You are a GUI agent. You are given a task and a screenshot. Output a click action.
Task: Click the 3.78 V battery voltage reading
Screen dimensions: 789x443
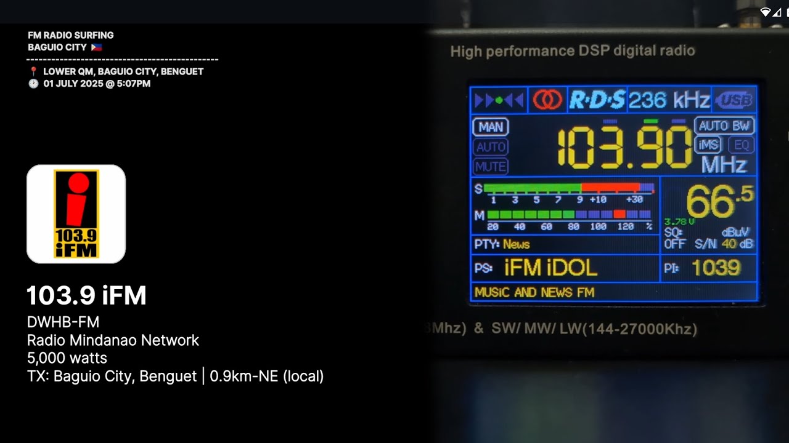click(679, 221)
